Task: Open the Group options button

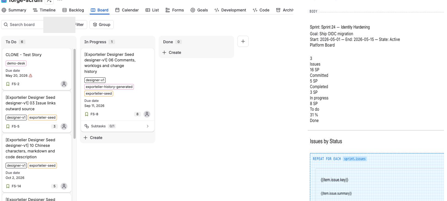Action: click(101, 25)
